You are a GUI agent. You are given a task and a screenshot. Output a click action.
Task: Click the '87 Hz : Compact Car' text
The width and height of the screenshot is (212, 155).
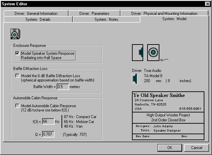[x=80, y=117]
